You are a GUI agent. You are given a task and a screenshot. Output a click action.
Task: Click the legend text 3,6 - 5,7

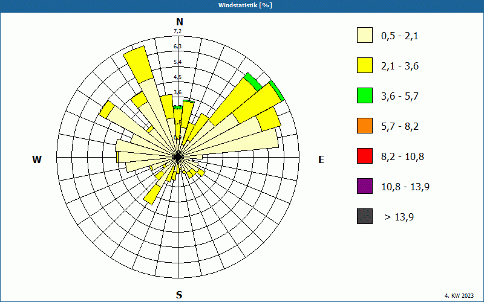400,97
